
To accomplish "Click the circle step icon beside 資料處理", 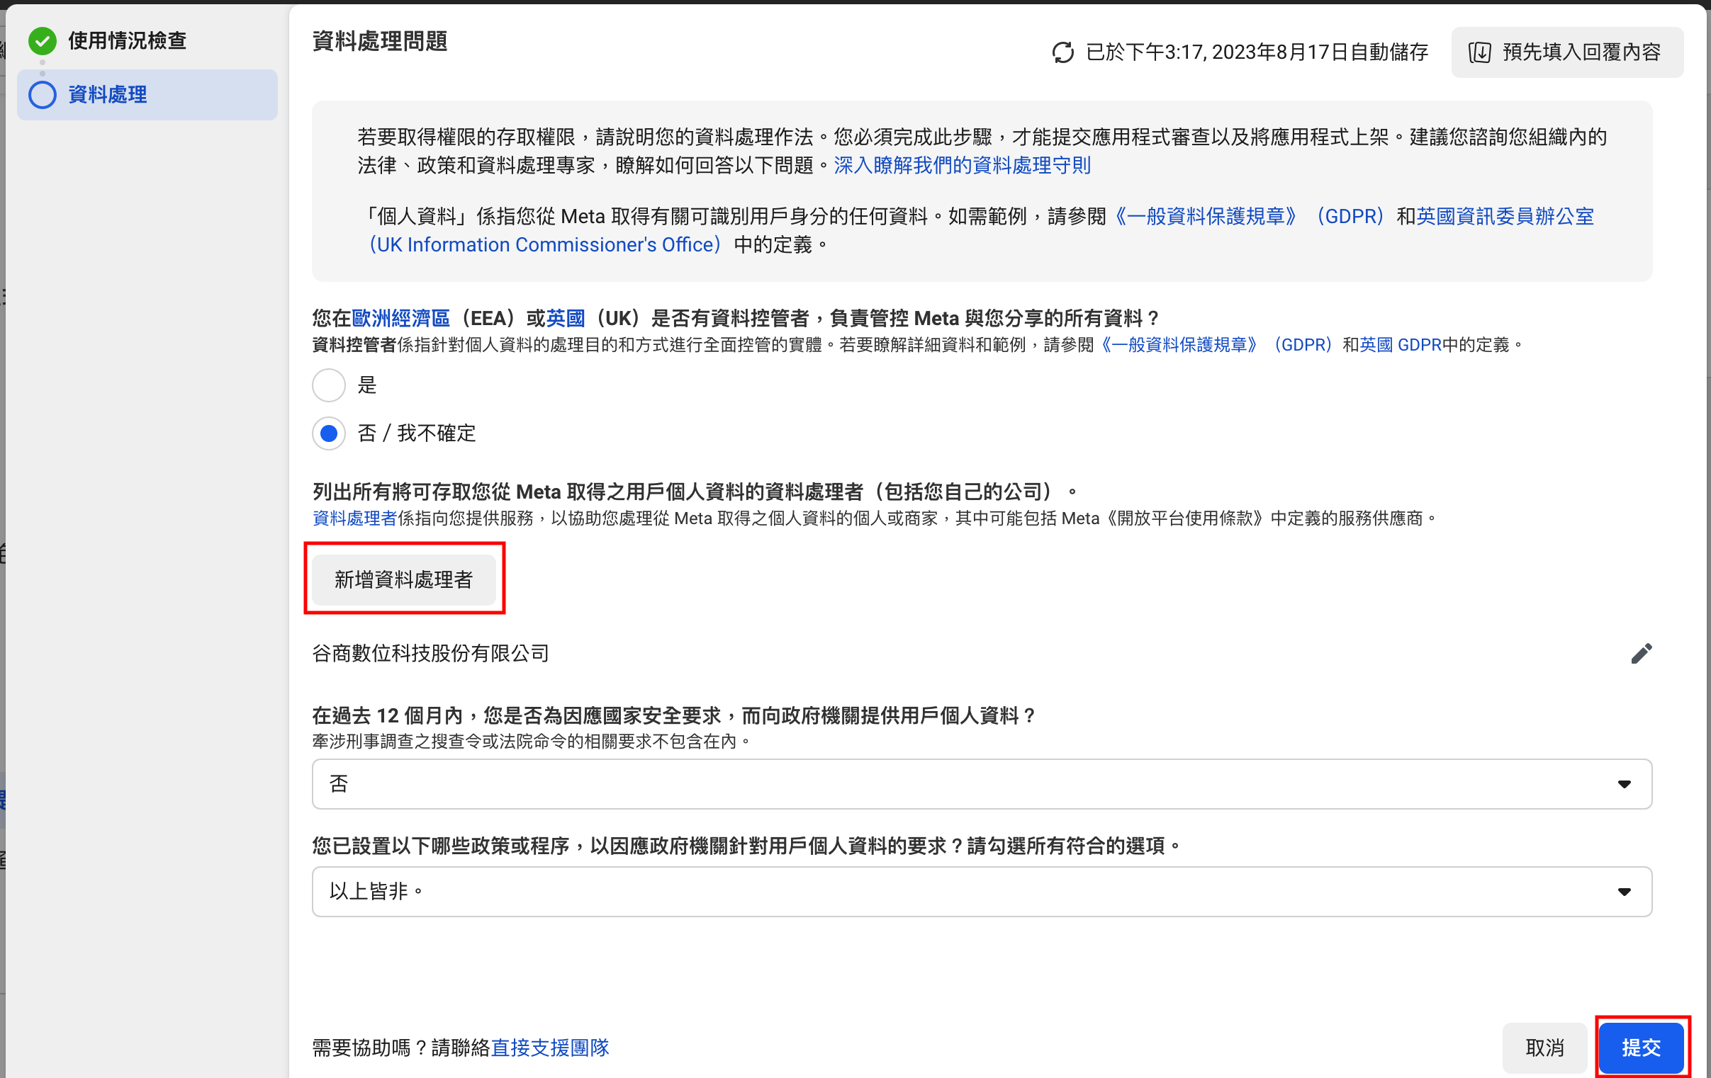I will click(43, 94).
